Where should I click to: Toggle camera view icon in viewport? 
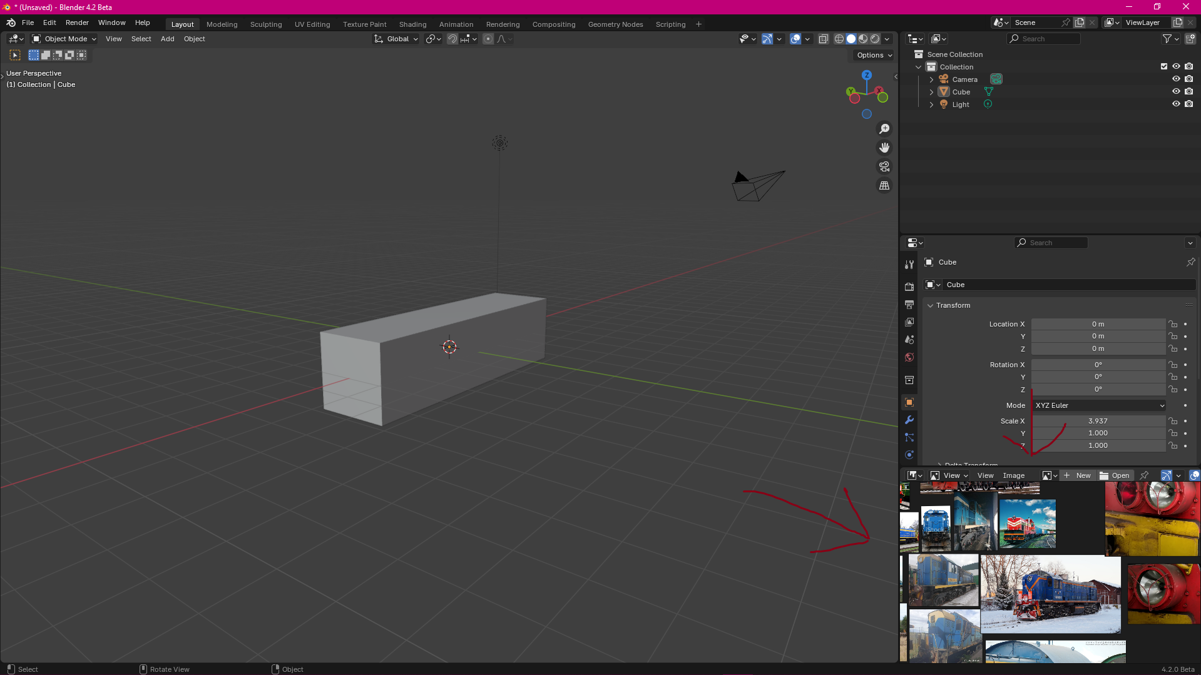[884, 166]
